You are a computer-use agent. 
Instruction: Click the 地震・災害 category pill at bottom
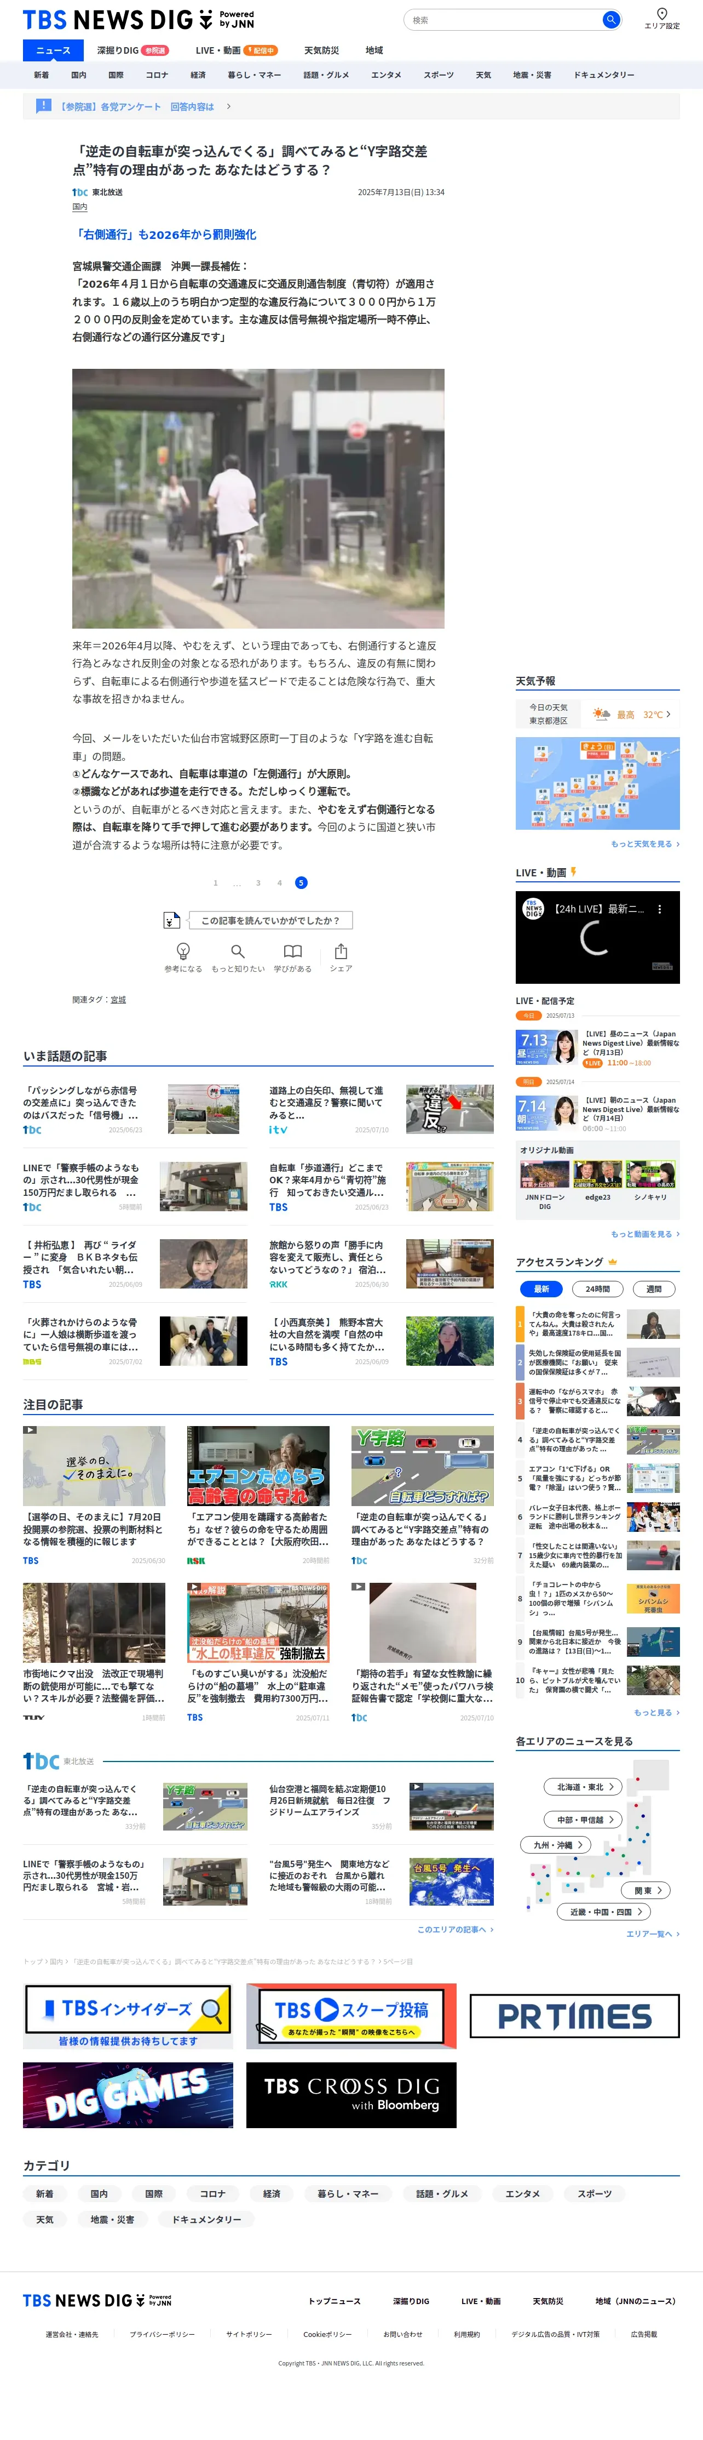point(113,2219)
